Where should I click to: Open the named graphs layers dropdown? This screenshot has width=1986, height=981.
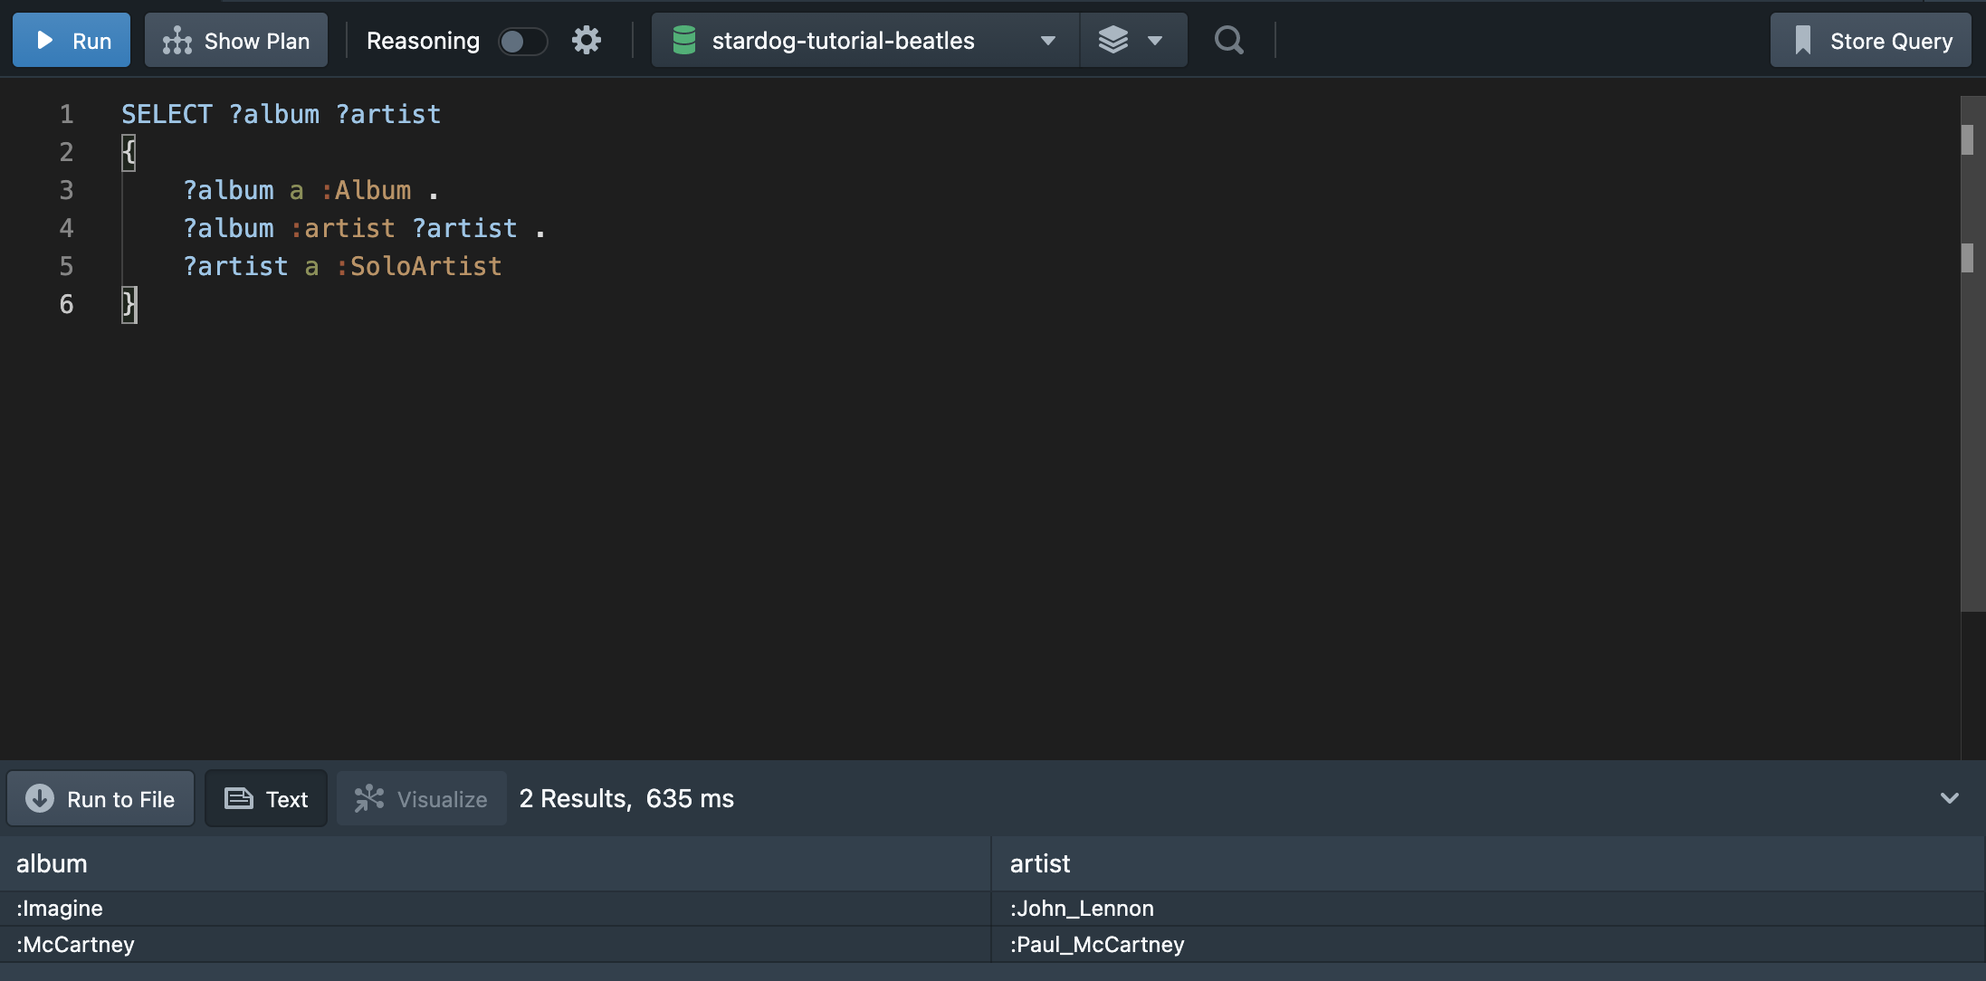pos(1132,41)
